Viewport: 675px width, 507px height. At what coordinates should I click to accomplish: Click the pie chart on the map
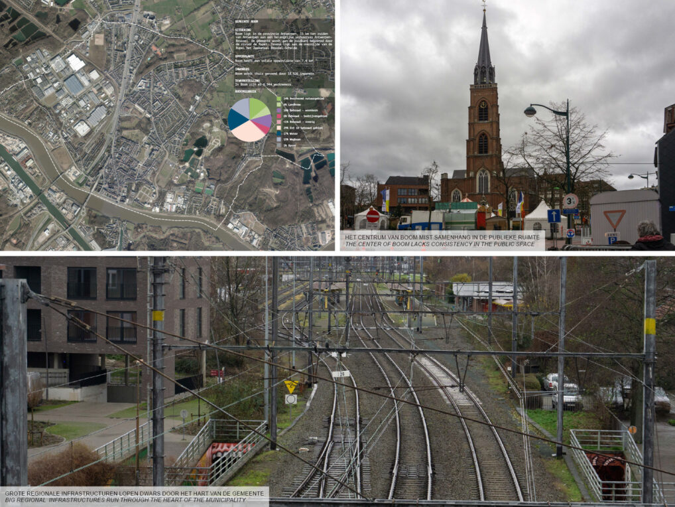click(x=249, y=119)
